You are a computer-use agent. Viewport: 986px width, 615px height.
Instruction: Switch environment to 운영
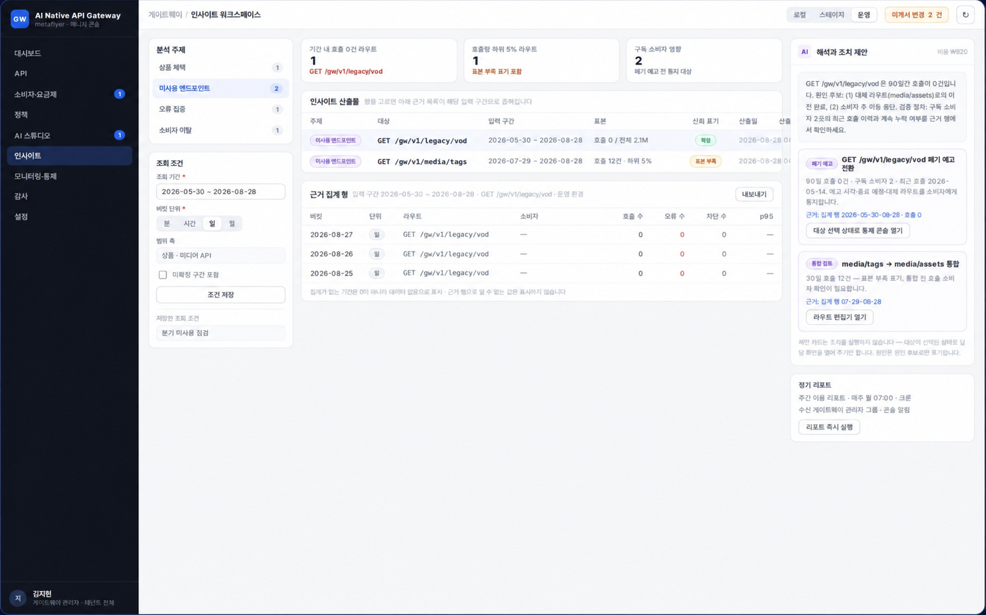point(864,15)
